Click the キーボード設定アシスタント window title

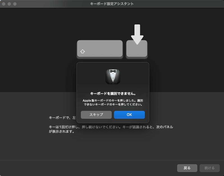coord(112,4)
